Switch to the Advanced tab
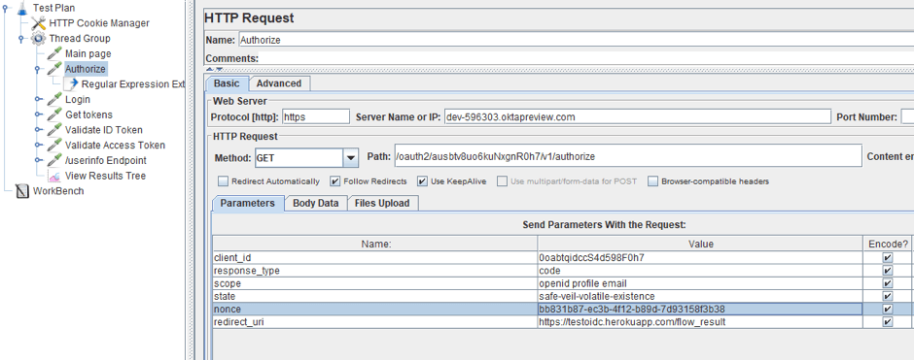The width and height of the screenshot is (914, 360). pos(279,83)
